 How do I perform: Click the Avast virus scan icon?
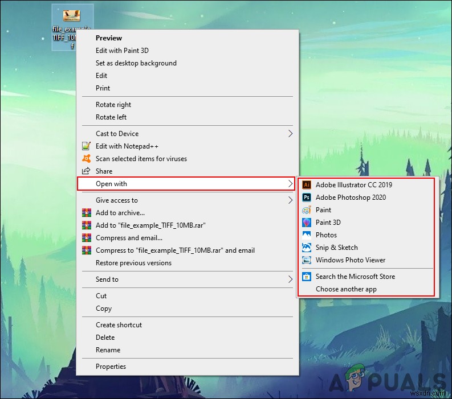87,159
